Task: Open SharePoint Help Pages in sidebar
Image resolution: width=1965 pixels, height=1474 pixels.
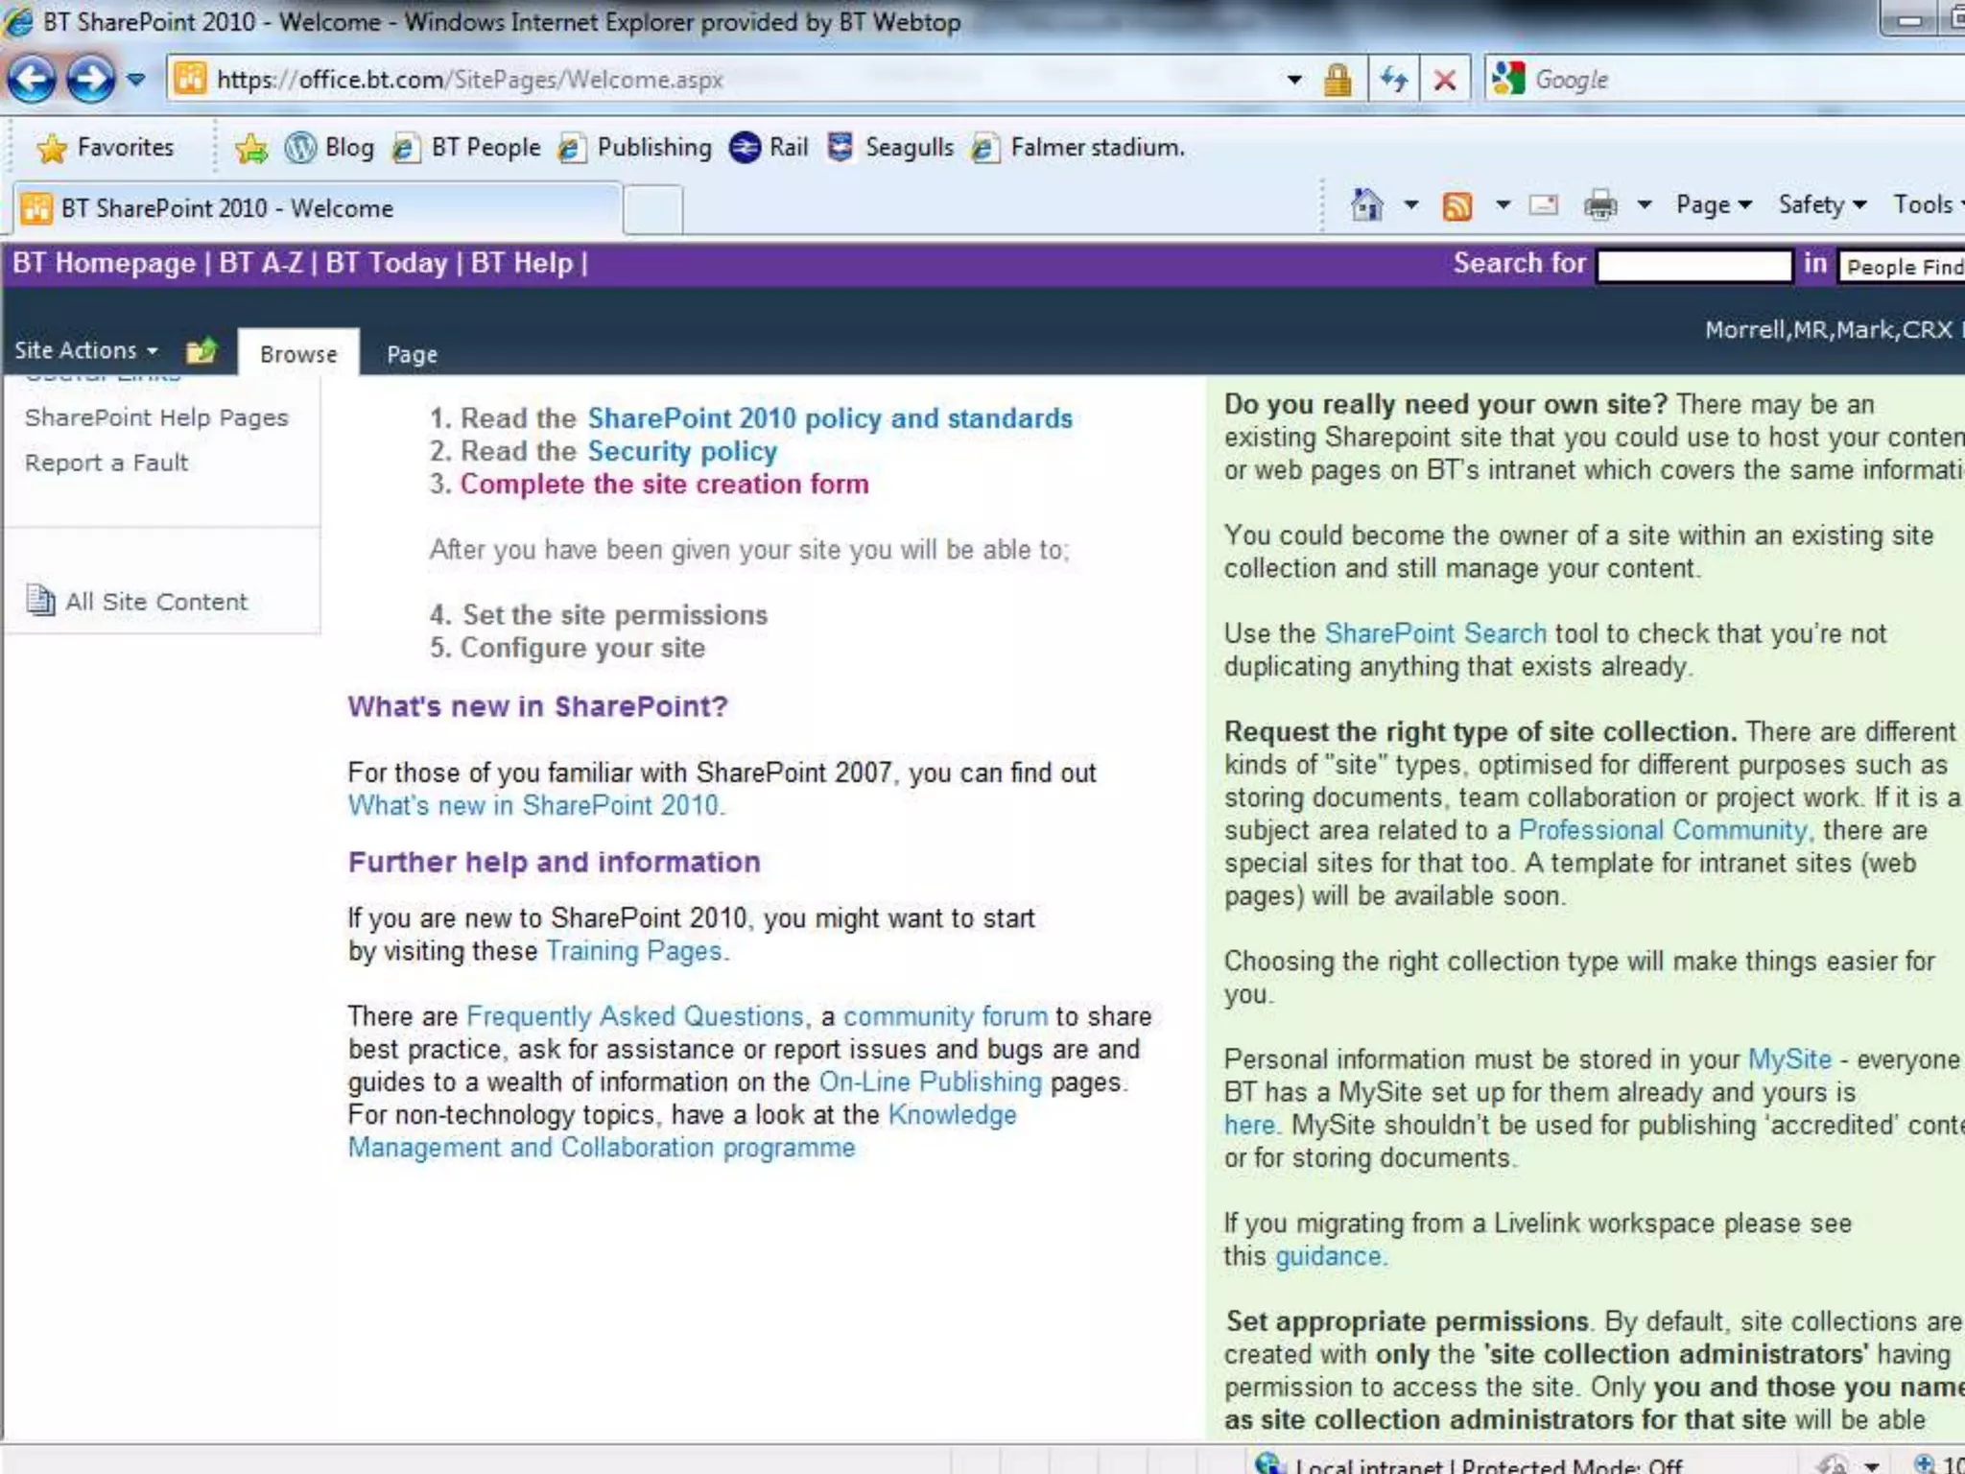Action: click(x=156, y=418)
